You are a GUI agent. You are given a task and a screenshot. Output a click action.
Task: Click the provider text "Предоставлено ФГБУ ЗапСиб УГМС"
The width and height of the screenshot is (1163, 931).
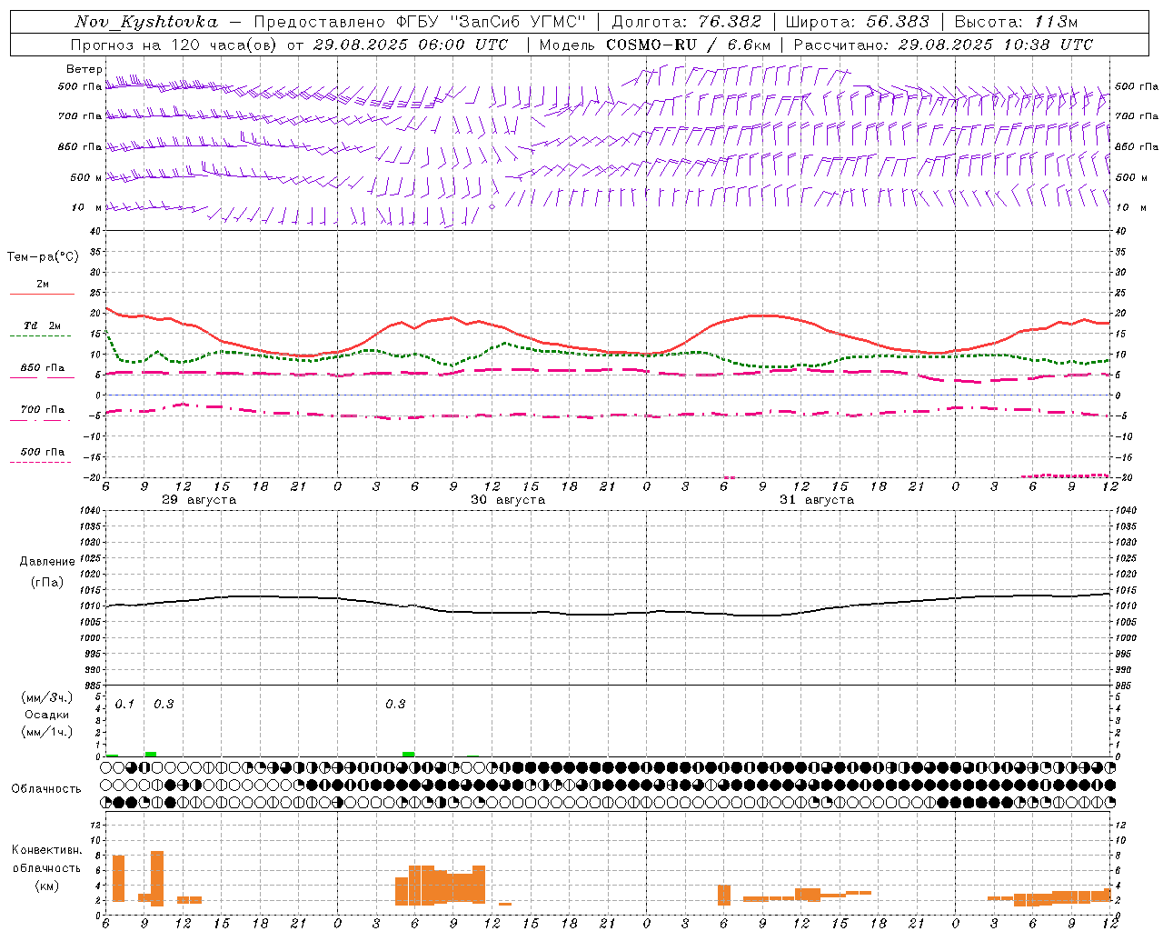421,22
